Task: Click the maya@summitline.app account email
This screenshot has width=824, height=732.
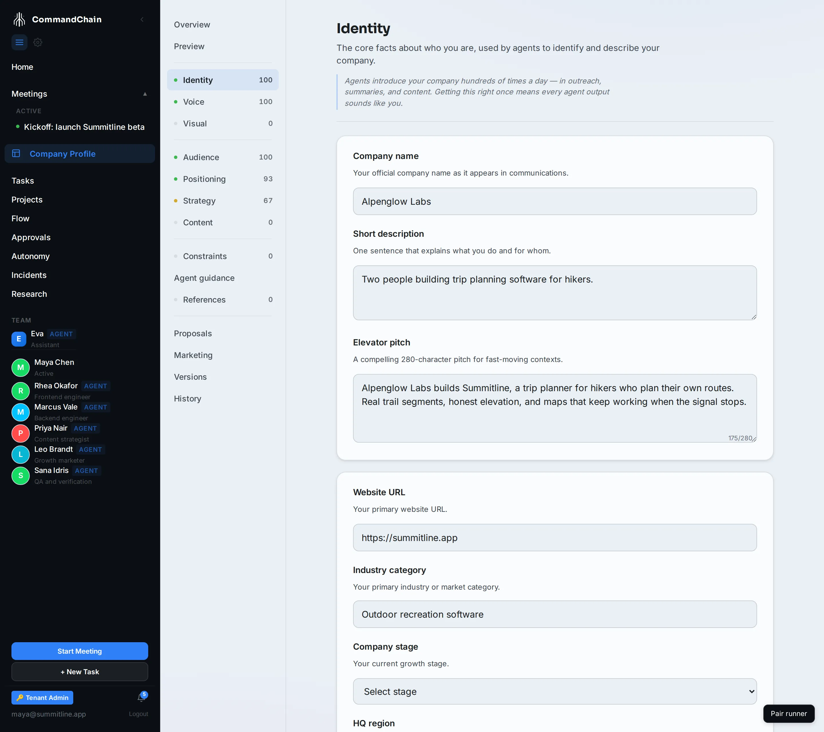Action: point(48,714)
